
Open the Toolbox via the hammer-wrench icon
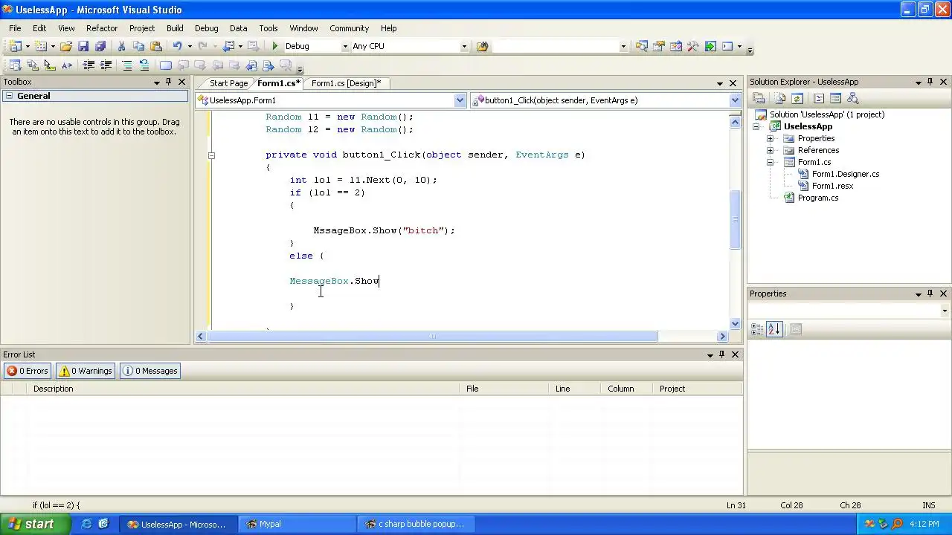click(x=692, y=46)
